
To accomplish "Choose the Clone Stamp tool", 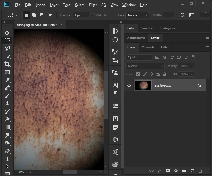I will (x=7, y=104).
